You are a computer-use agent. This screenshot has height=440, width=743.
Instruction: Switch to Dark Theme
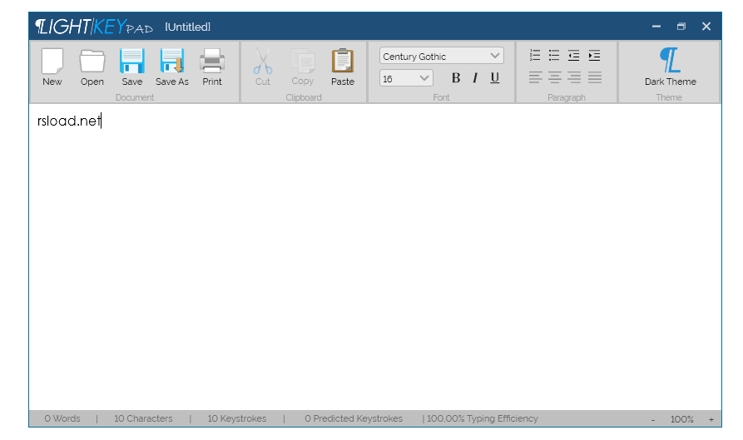670,67
